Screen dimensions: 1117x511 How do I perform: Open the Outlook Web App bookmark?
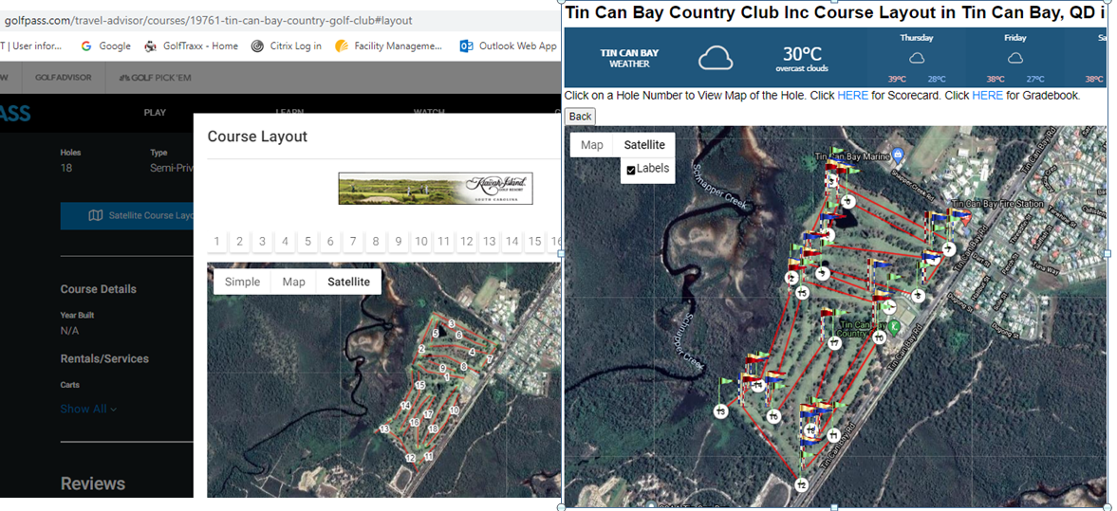click(508, 46)
